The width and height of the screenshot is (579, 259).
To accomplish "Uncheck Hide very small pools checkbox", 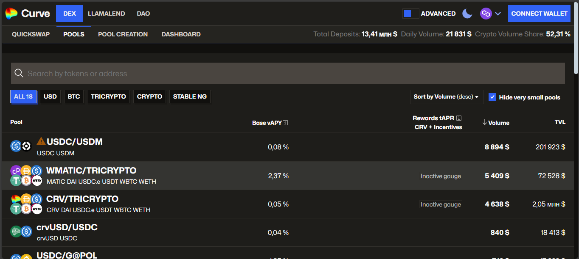I will (x=492, y=97).
